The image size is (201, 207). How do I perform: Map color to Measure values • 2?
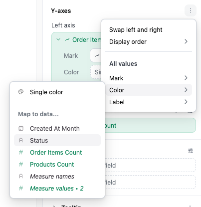(57, 189)
